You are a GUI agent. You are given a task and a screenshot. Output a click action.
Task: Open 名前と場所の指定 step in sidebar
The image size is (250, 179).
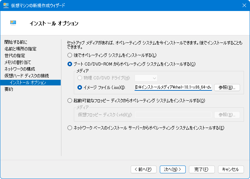[x=20, y=49]
